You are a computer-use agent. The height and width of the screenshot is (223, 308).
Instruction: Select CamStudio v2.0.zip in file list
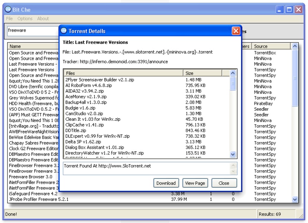click(84, 113)
